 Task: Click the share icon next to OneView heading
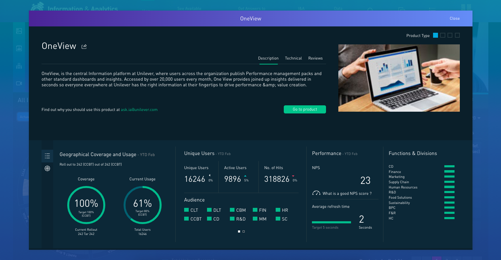pos(84,47)
